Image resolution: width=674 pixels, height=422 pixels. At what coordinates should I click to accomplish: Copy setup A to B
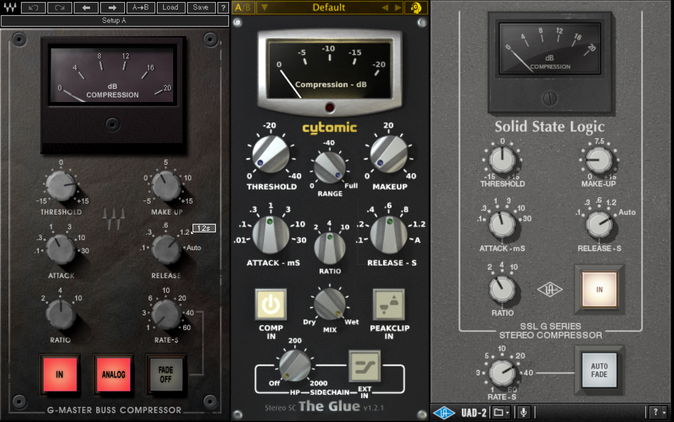[x=141, y=7]
